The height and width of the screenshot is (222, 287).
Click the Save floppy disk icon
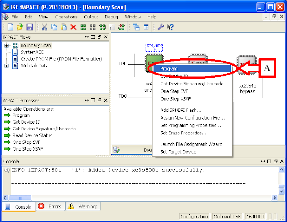(30, 27)
